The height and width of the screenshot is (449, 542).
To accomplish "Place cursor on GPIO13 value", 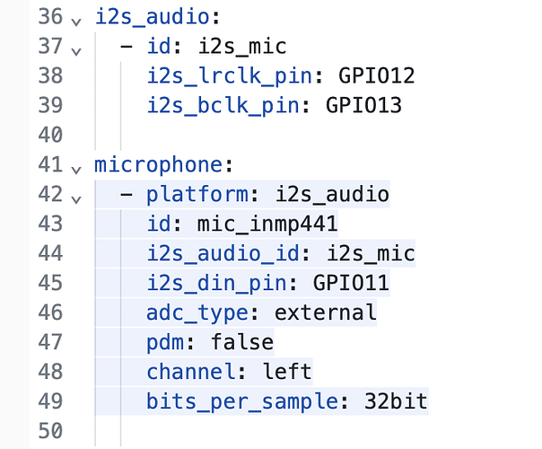I will tap(363, 105).
